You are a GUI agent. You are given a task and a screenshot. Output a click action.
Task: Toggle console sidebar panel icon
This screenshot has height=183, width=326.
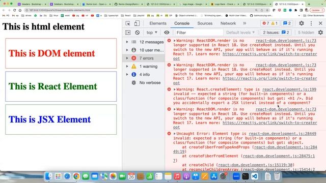(128, 33)
